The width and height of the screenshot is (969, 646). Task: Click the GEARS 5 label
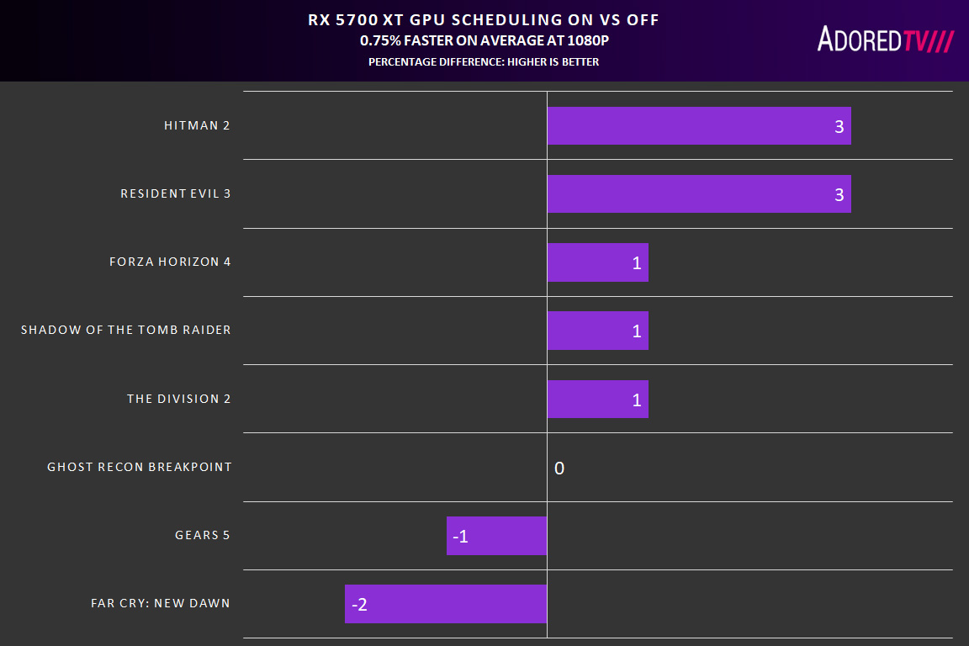(202, 535)
